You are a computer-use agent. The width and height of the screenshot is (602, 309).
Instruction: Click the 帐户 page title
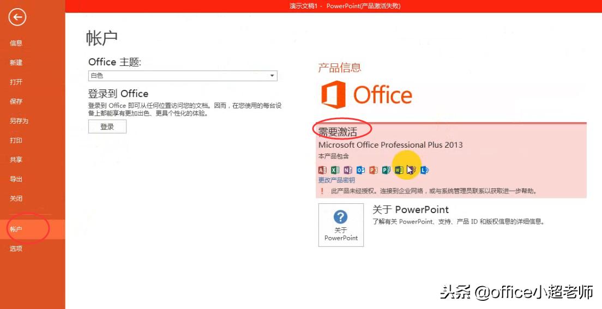point(102,38)
